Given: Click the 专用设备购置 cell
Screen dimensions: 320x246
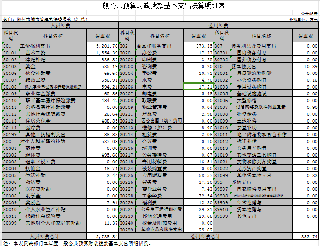Looking at the screenshot, I should coord(261,87).
